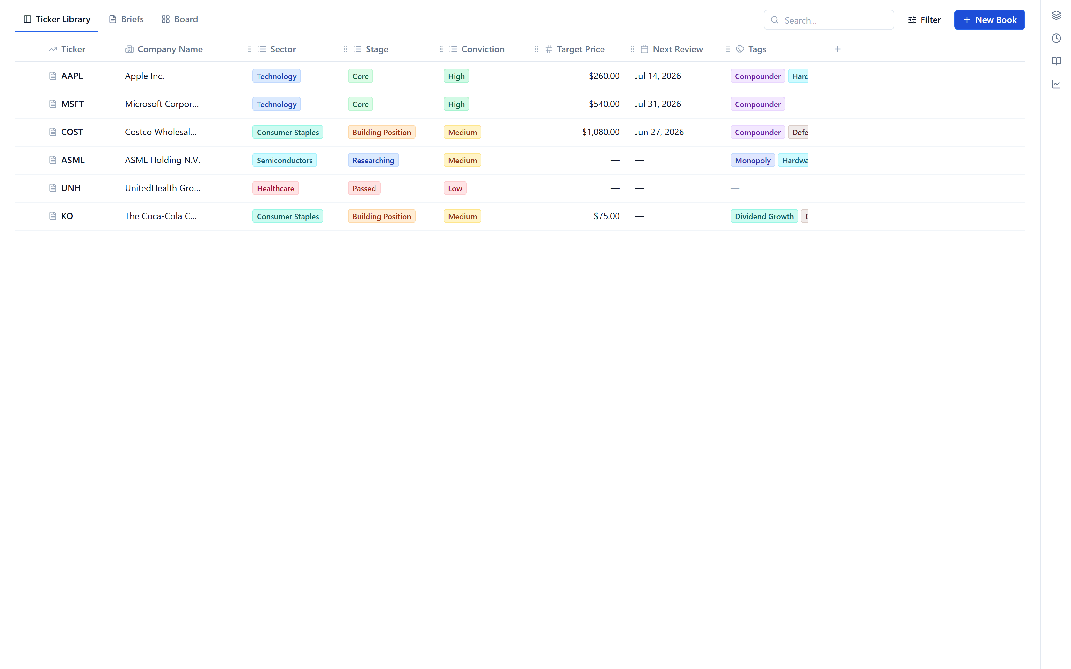1071x669 pixels.
Task: Click the Tags column tag icon
Action: coord(740,49)
